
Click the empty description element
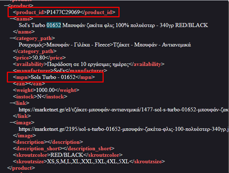(48, 142)
